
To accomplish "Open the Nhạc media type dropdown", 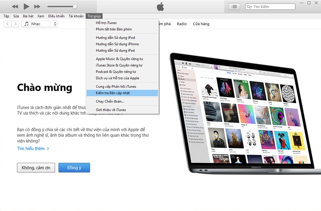I will (39, 24).
